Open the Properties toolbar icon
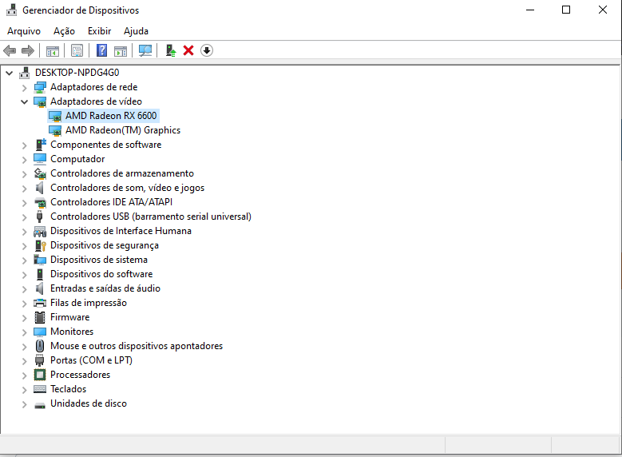622x457 pixels. click(77, 50)
